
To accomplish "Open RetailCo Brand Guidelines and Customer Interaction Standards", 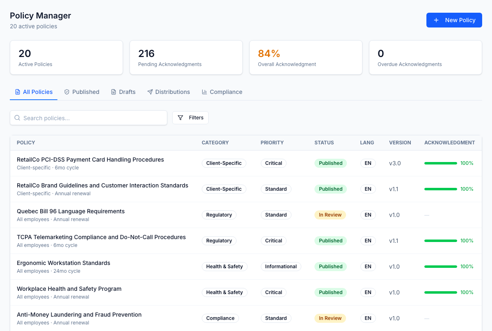I will tap(102, 185).
